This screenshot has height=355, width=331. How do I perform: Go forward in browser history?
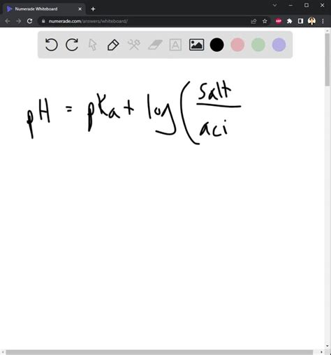(18, 21)
